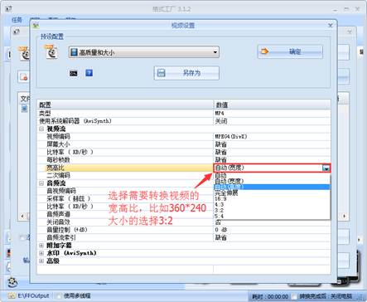
Task: Pick the 4:3 aspect ratio option
Action: point(272,204)
